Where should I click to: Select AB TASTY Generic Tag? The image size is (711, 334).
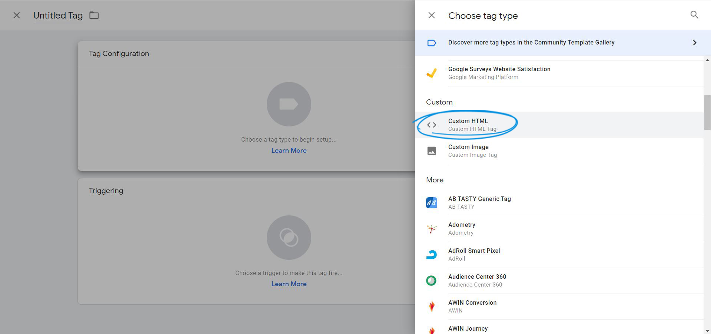[559, 203]
